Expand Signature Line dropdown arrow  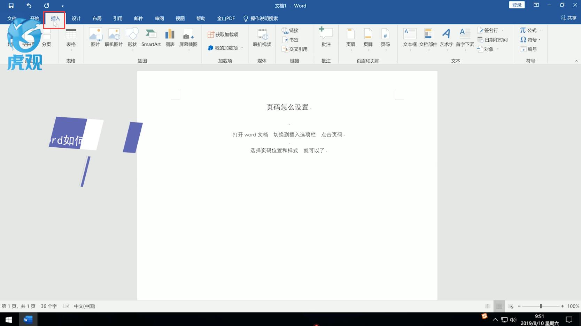[x=502, y=30]
